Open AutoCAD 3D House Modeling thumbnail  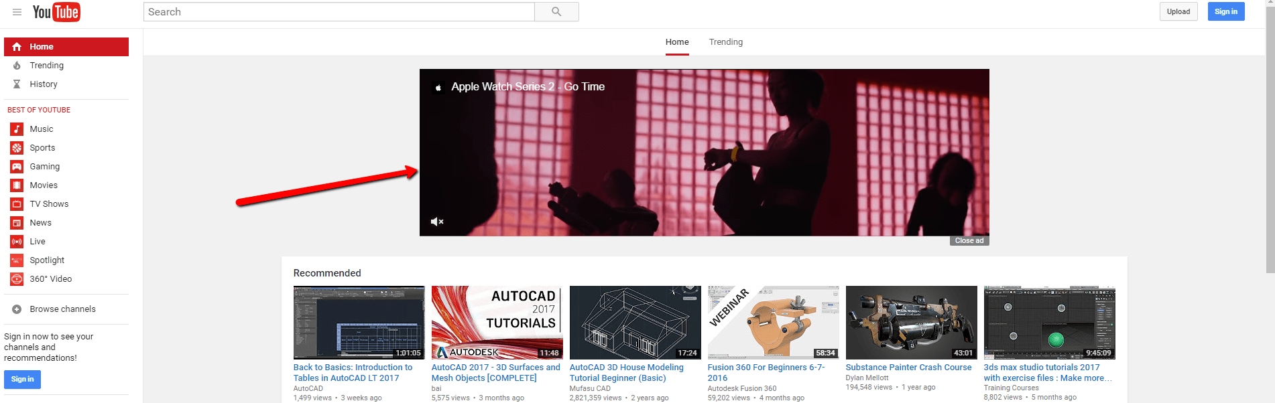coord(635,323)
